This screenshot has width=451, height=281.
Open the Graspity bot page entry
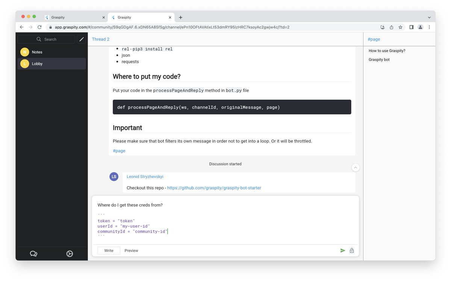click(x=379, y=60)
